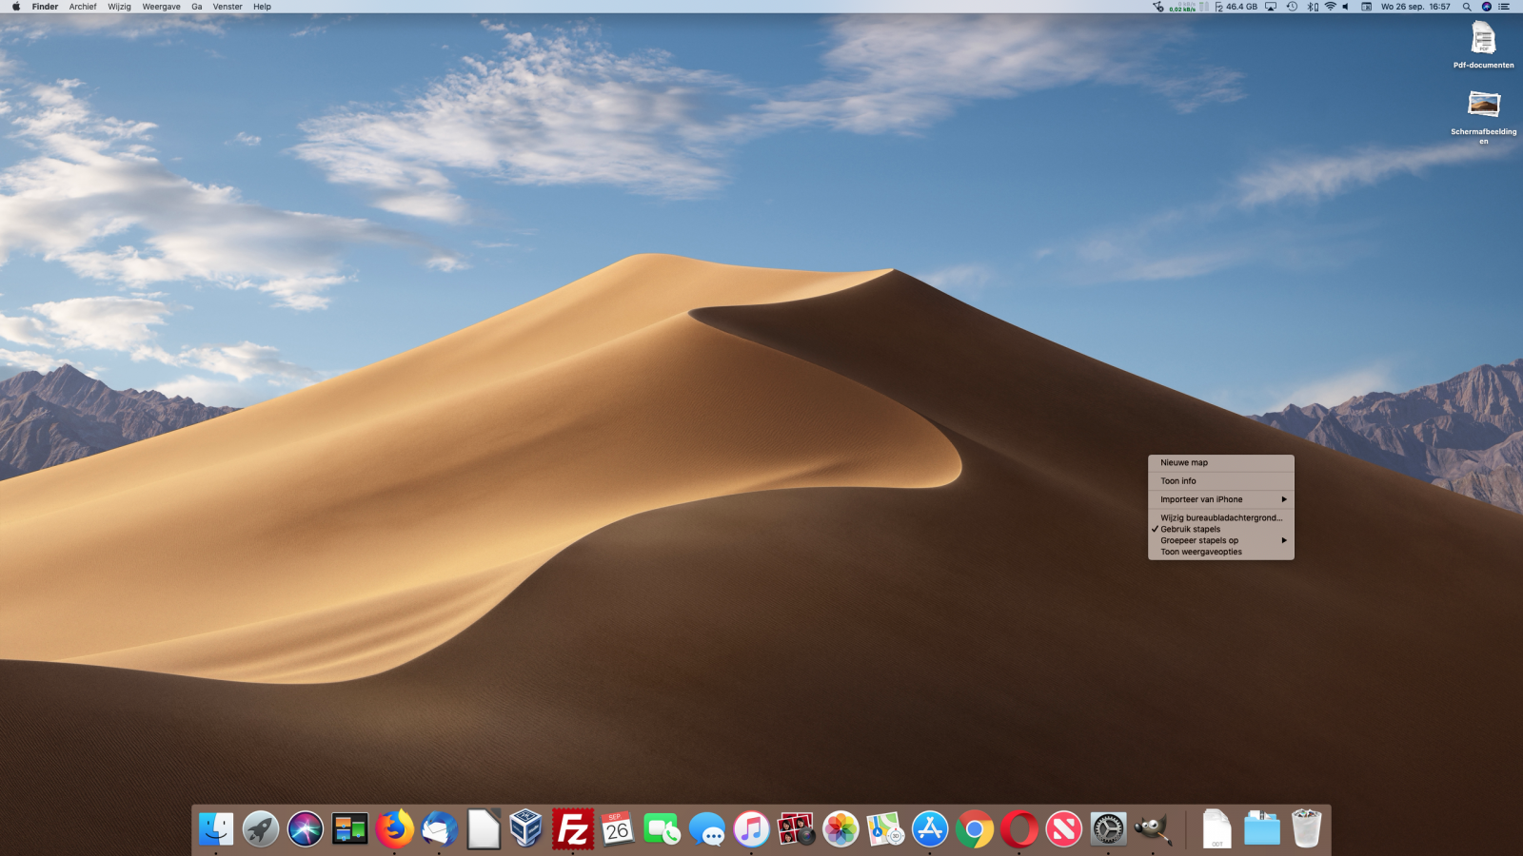Open FileZilla from the dock

[572, 829]
